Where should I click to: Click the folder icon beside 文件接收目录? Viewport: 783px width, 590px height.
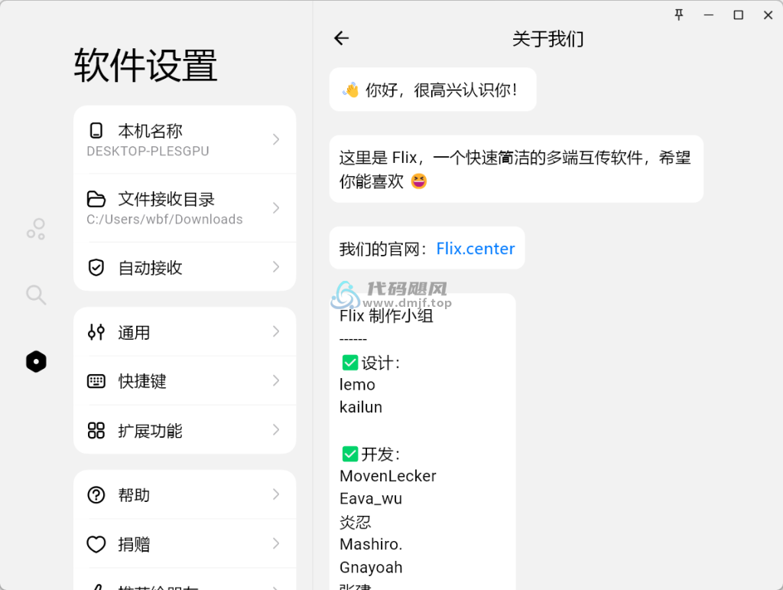pyautogui.click(x=96, y=199)
